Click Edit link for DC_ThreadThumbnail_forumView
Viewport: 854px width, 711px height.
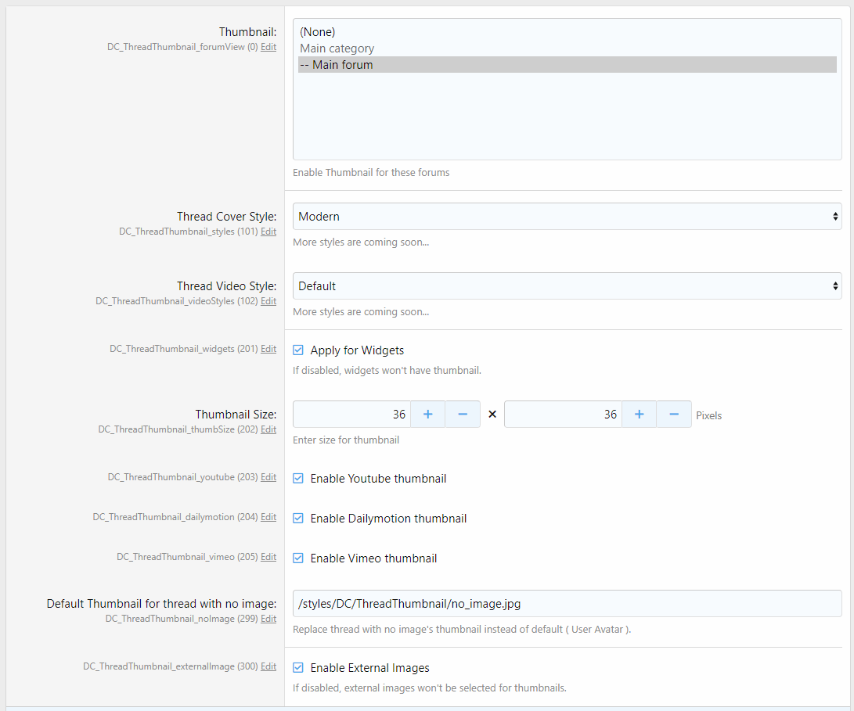click(268, 47)
